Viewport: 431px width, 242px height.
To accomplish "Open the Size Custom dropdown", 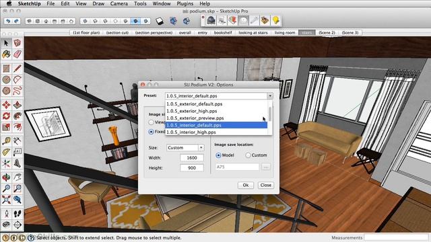I will tap(201, 148).
